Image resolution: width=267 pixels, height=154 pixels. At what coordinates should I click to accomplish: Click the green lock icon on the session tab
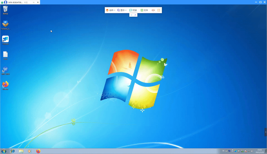click(x=2, y=2)
